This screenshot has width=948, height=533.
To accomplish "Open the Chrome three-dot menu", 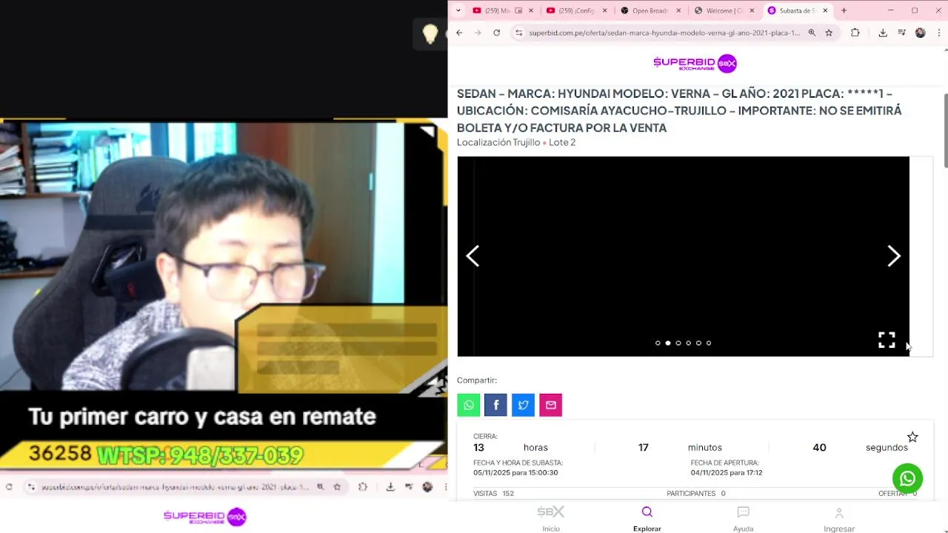I will [938, 33].
